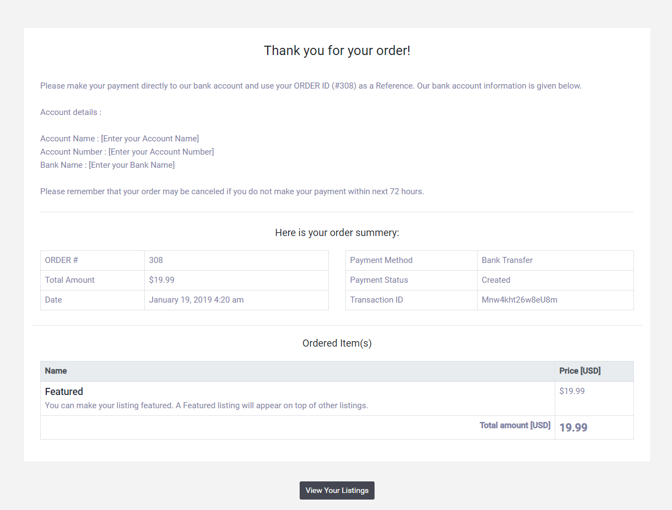The width and height of the screenshot is (672, 510).
Task: Select the January 19, 2019 order date
Action: click(196, 300)
